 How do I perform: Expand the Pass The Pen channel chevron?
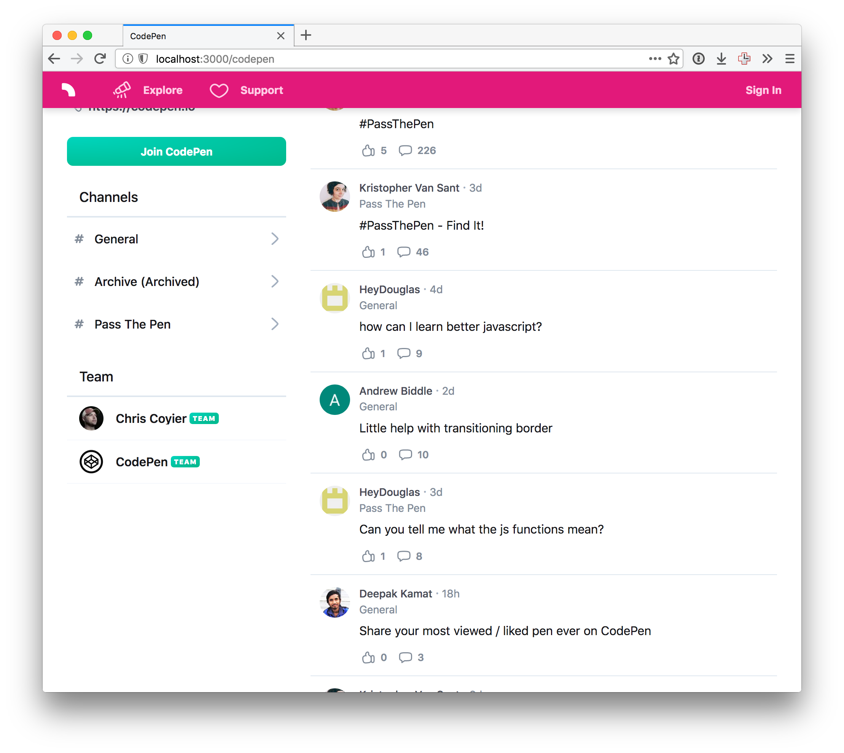click(x=275, y=324)
